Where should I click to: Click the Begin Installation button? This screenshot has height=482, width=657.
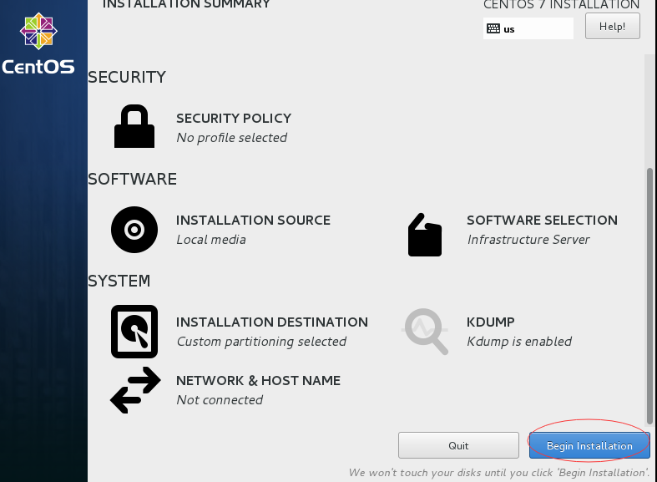click(x=589, y=445)
